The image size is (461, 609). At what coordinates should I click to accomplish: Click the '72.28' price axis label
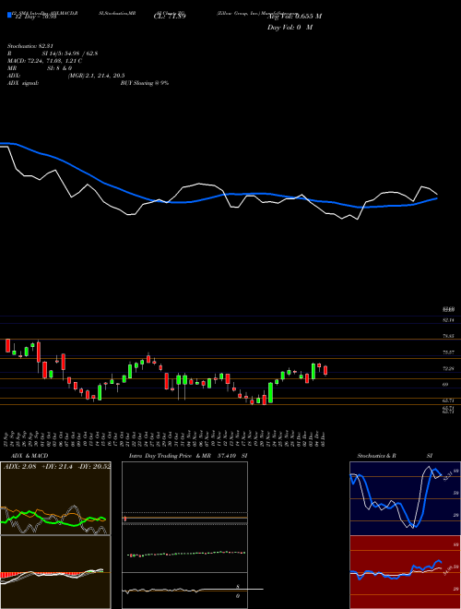448,368
